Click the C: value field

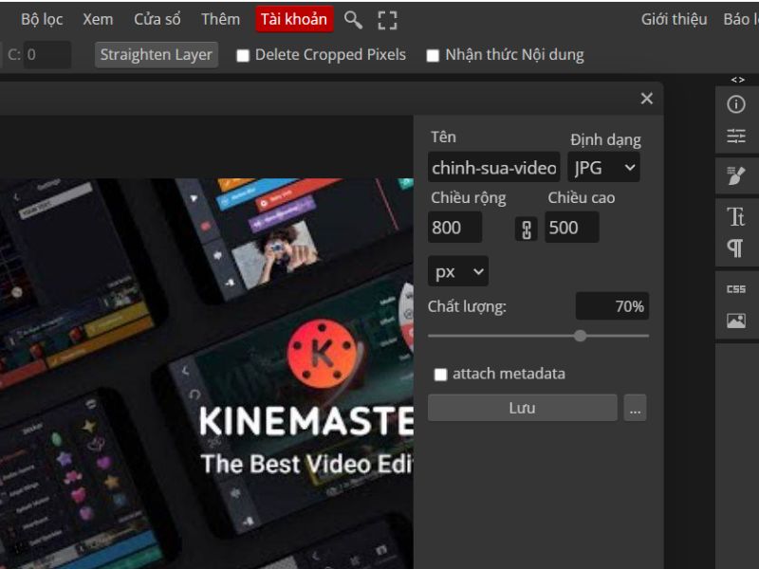click(46, 55)
